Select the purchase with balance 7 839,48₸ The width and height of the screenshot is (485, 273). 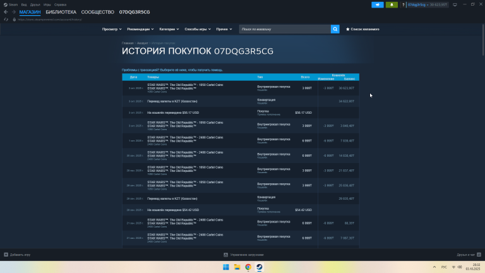pyautogui.click(x=241, y=141)
